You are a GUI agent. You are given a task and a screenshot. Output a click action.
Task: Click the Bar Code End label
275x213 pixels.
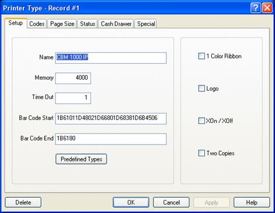37,138
